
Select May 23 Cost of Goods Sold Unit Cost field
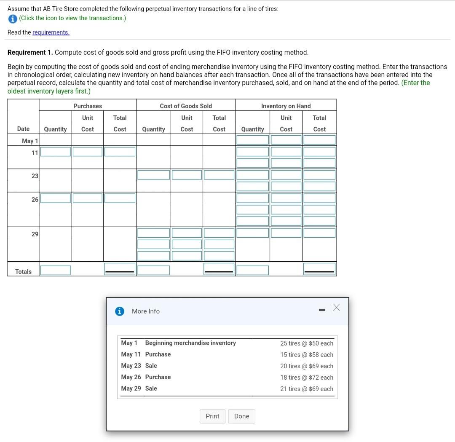(187, 175)
